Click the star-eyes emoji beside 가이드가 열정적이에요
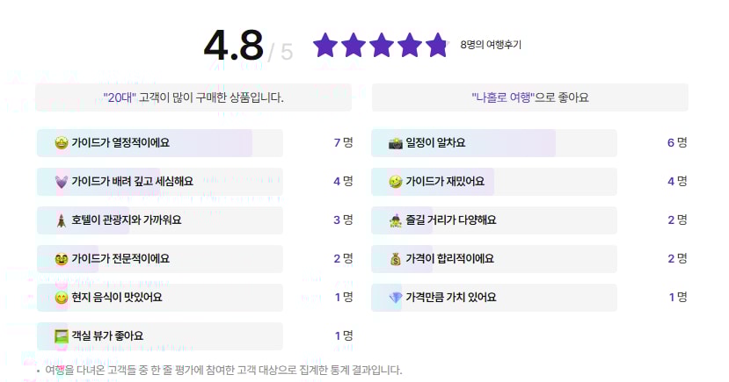This screenshot has width=729, height=382. coord(62,143)
